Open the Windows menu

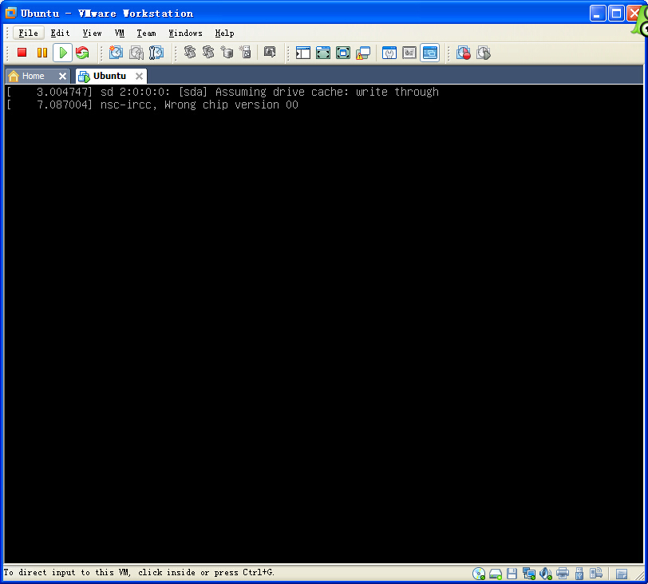tap(185, 33)
